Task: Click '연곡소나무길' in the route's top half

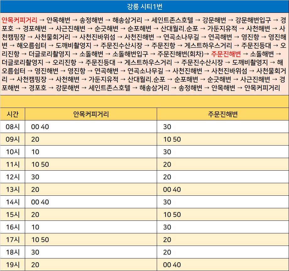Action: pyautogui.click(x=181, y=37)
